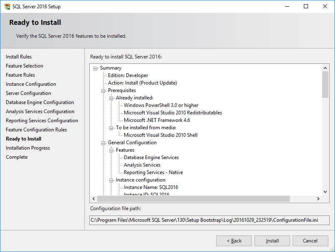Go back with the Back button
This screenshot has height=252, width=335.
[234, 241]
